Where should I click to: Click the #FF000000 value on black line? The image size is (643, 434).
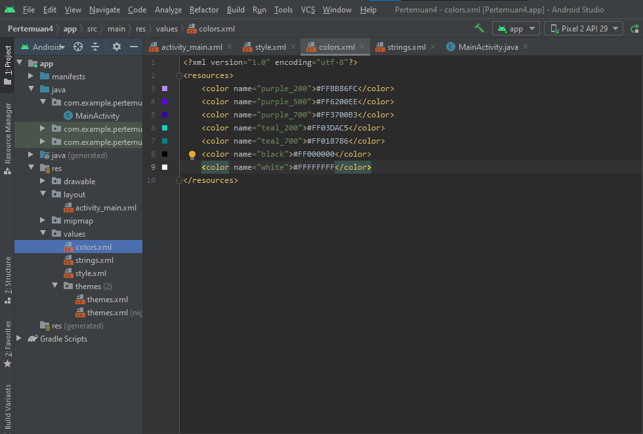click(x=314, y=154)
